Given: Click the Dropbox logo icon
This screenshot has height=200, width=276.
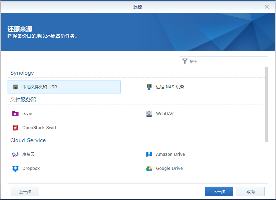Looking at the screenshot, I should click(x=15, y=168).
